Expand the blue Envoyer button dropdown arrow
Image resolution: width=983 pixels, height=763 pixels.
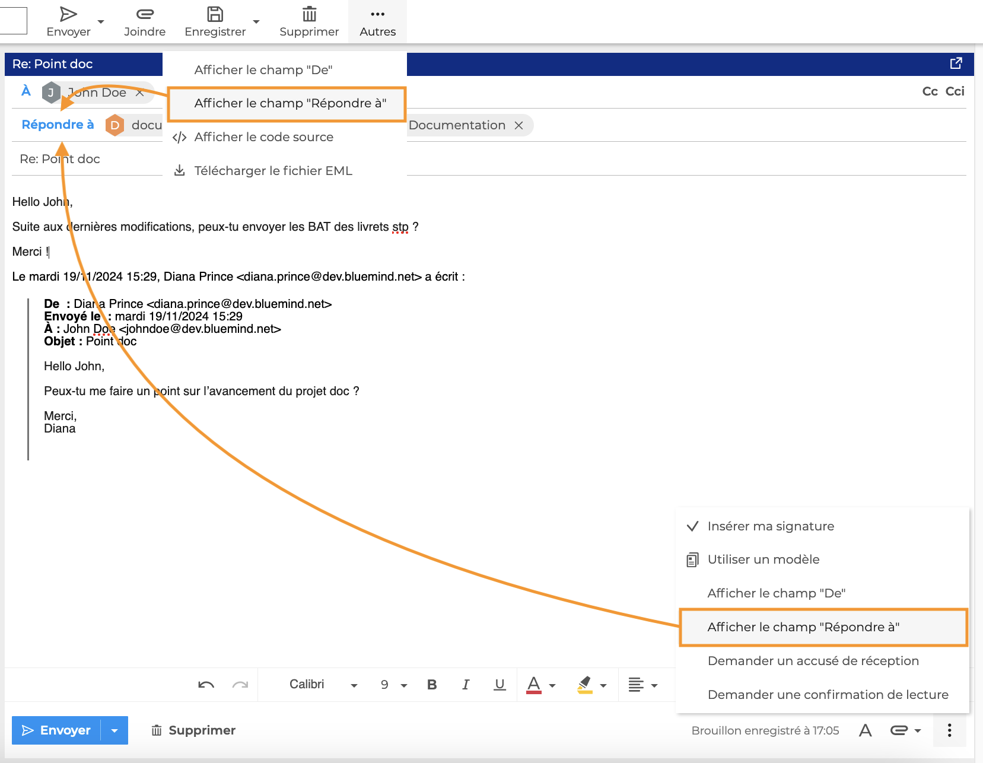coord(115,730)
